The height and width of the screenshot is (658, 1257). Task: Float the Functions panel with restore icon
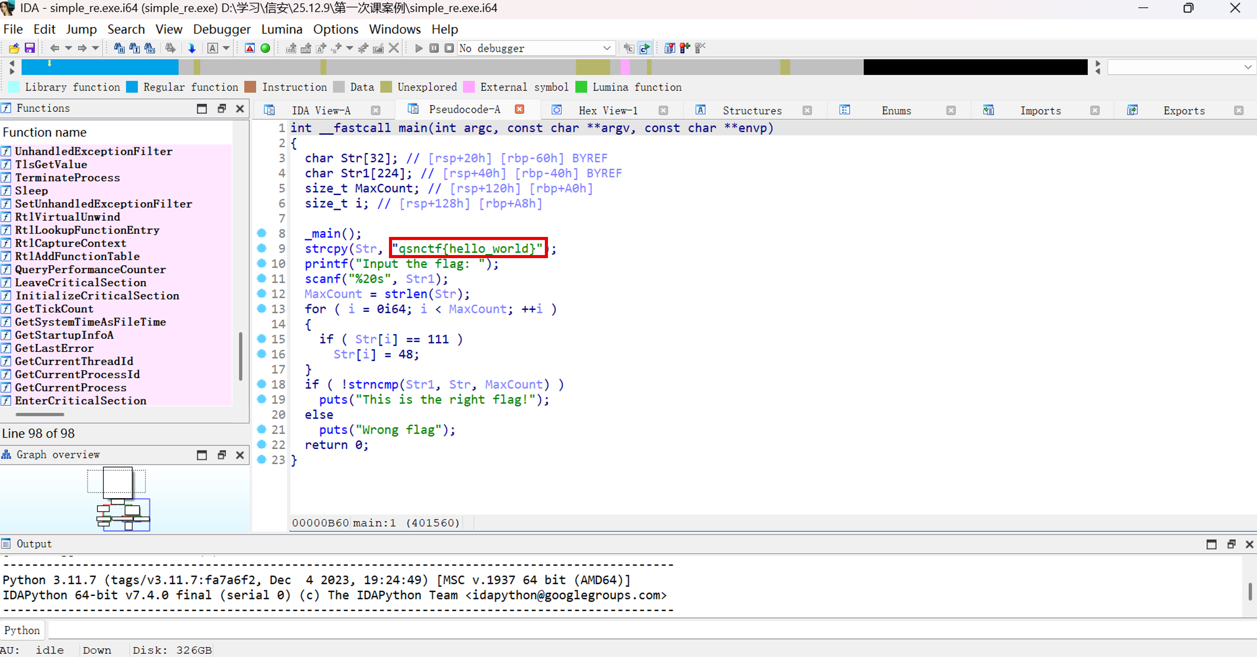click(222, 109)
